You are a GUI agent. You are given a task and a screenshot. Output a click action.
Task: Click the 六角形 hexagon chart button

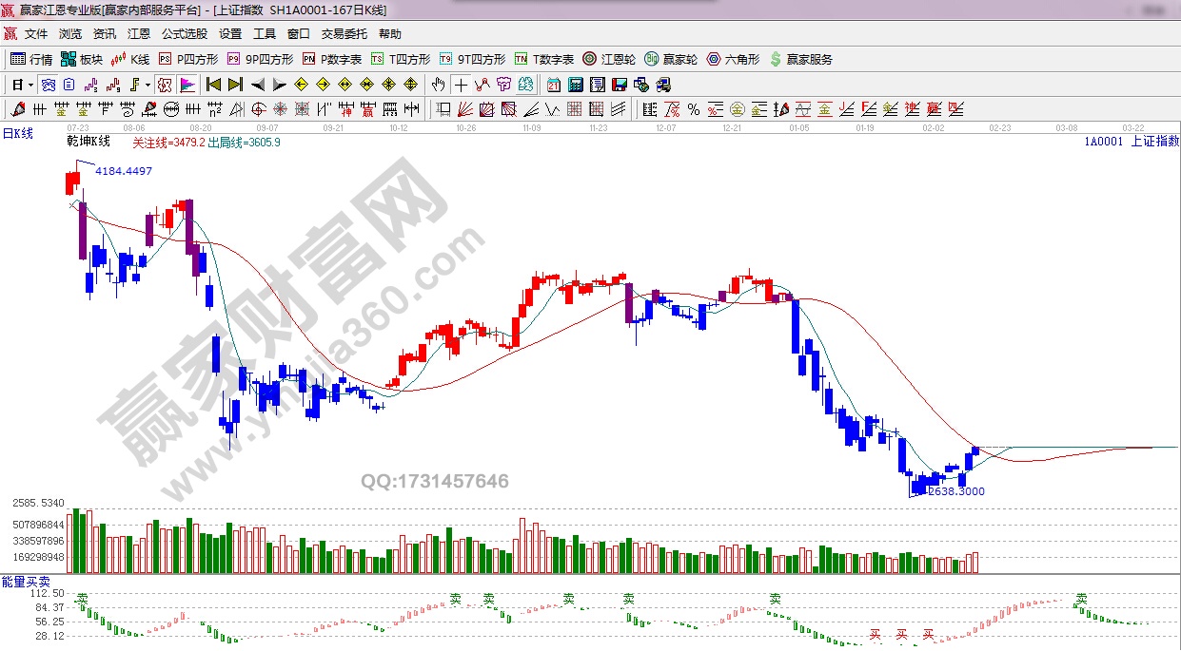[x=733, y=59]
